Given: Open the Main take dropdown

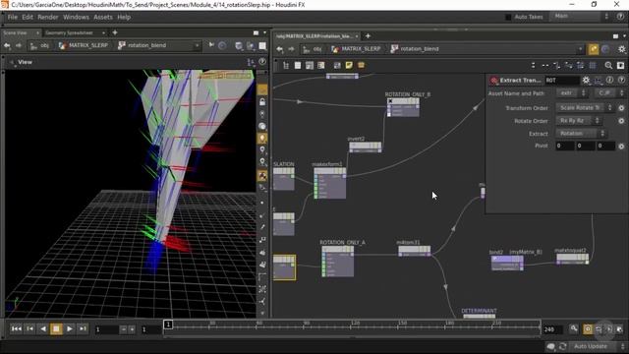Looking at the screenshot, I should pyautogui.click(x=581, y=17).
